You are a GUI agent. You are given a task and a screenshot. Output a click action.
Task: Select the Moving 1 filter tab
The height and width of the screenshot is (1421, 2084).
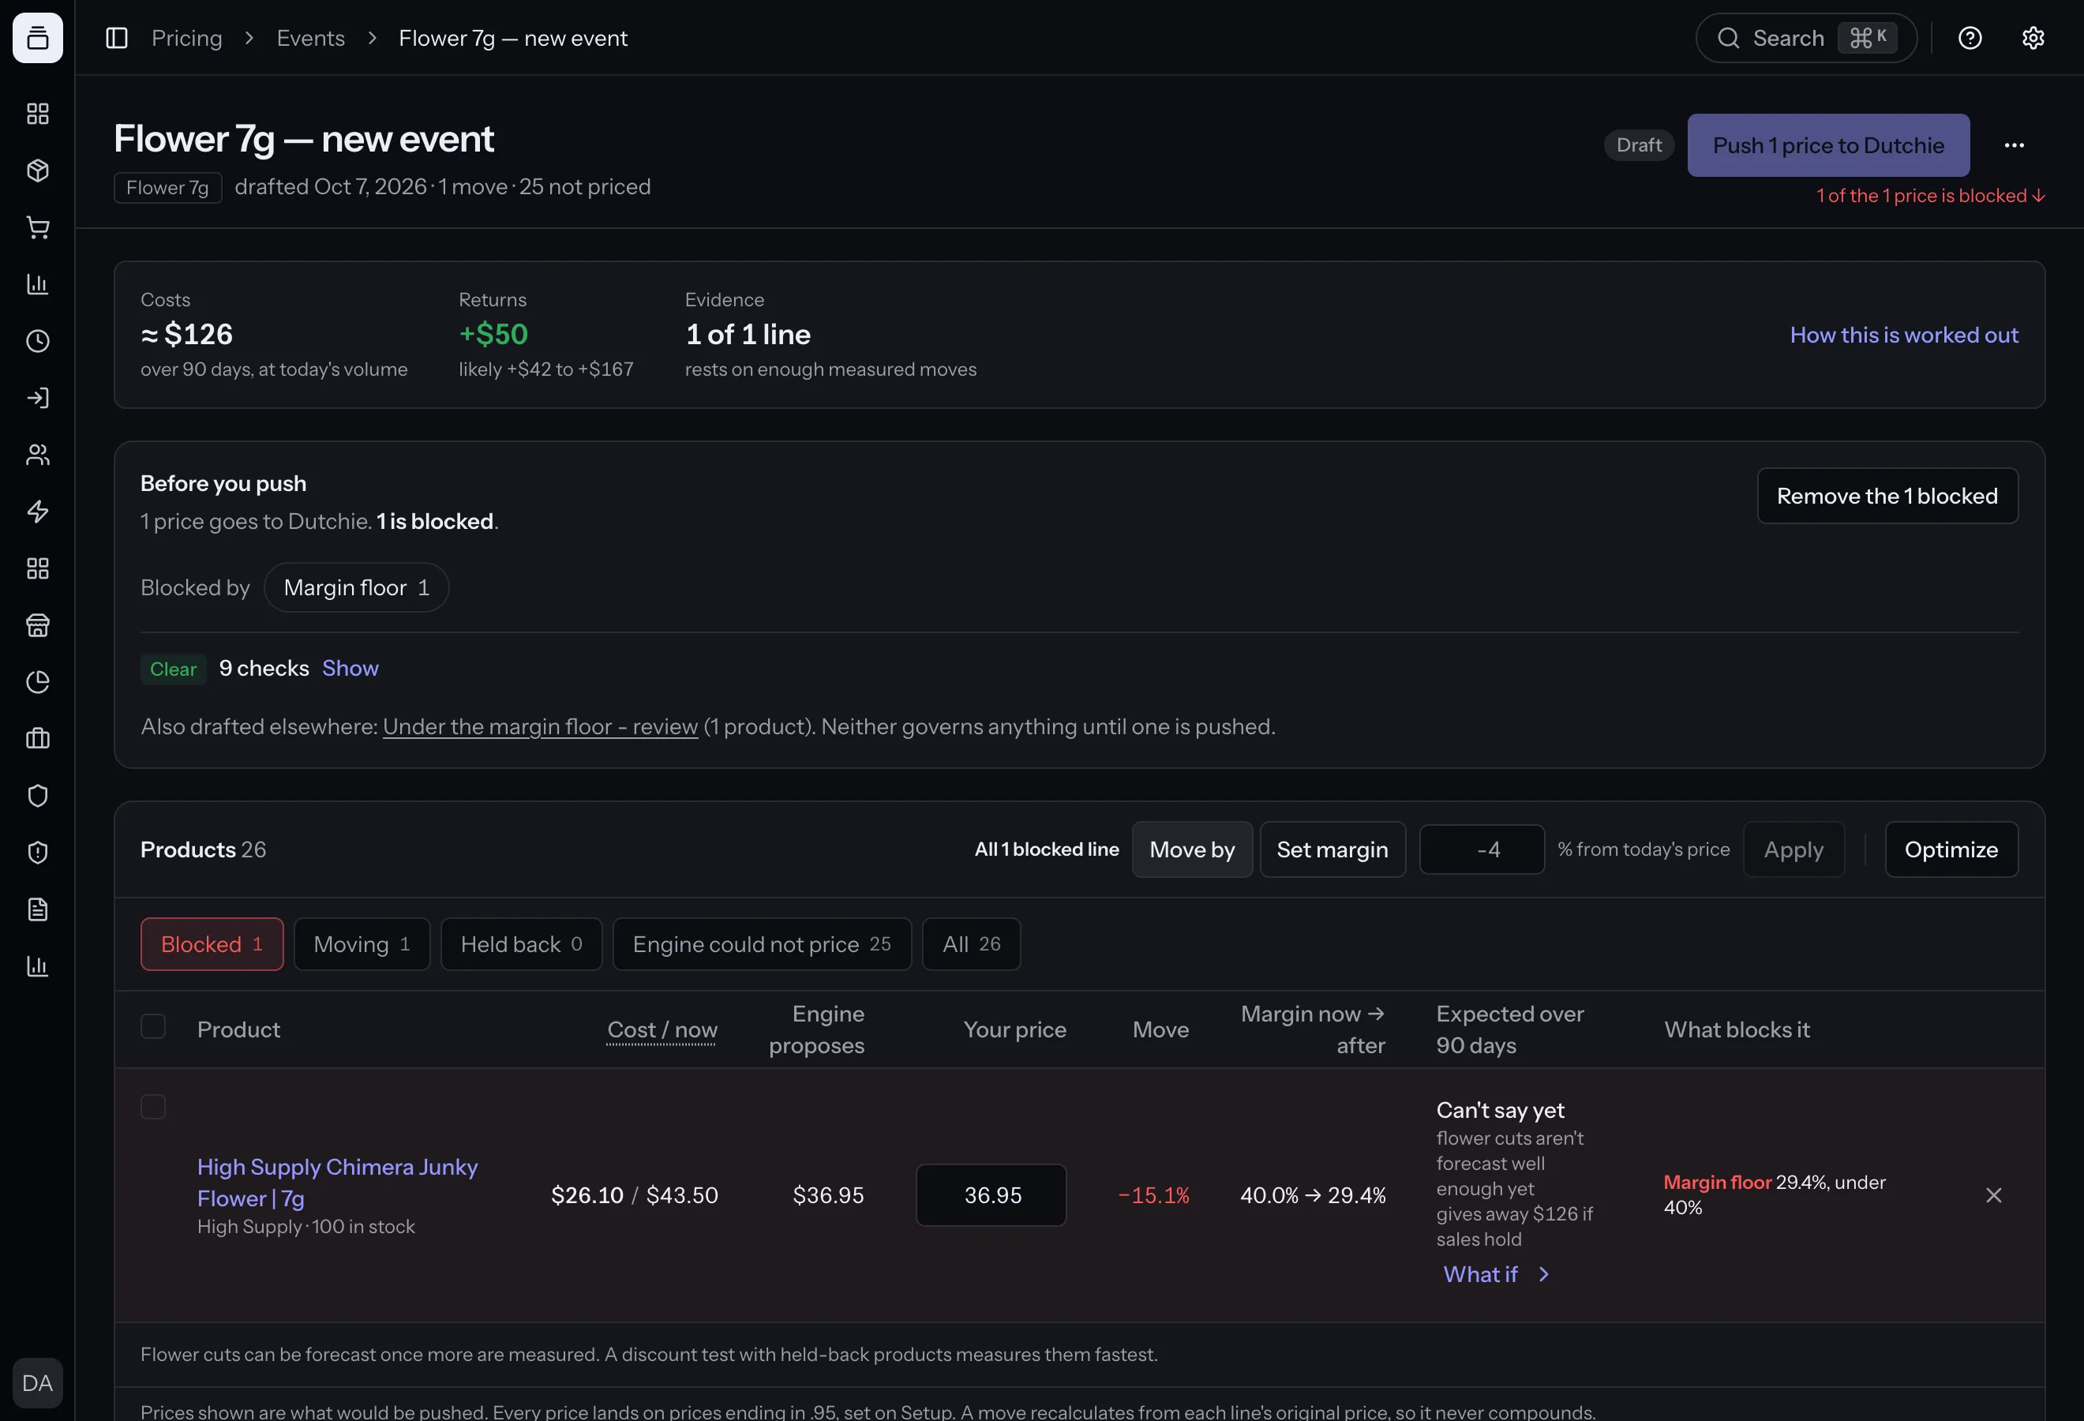click(x=362, y=944)
